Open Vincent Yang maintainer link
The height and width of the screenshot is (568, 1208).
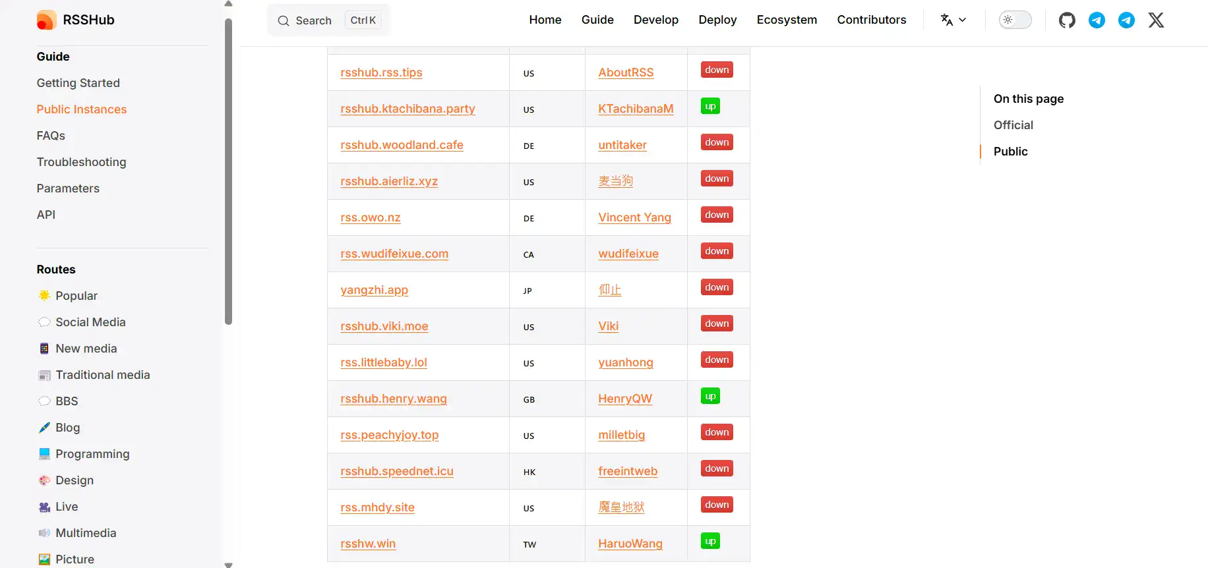[634, 217]
